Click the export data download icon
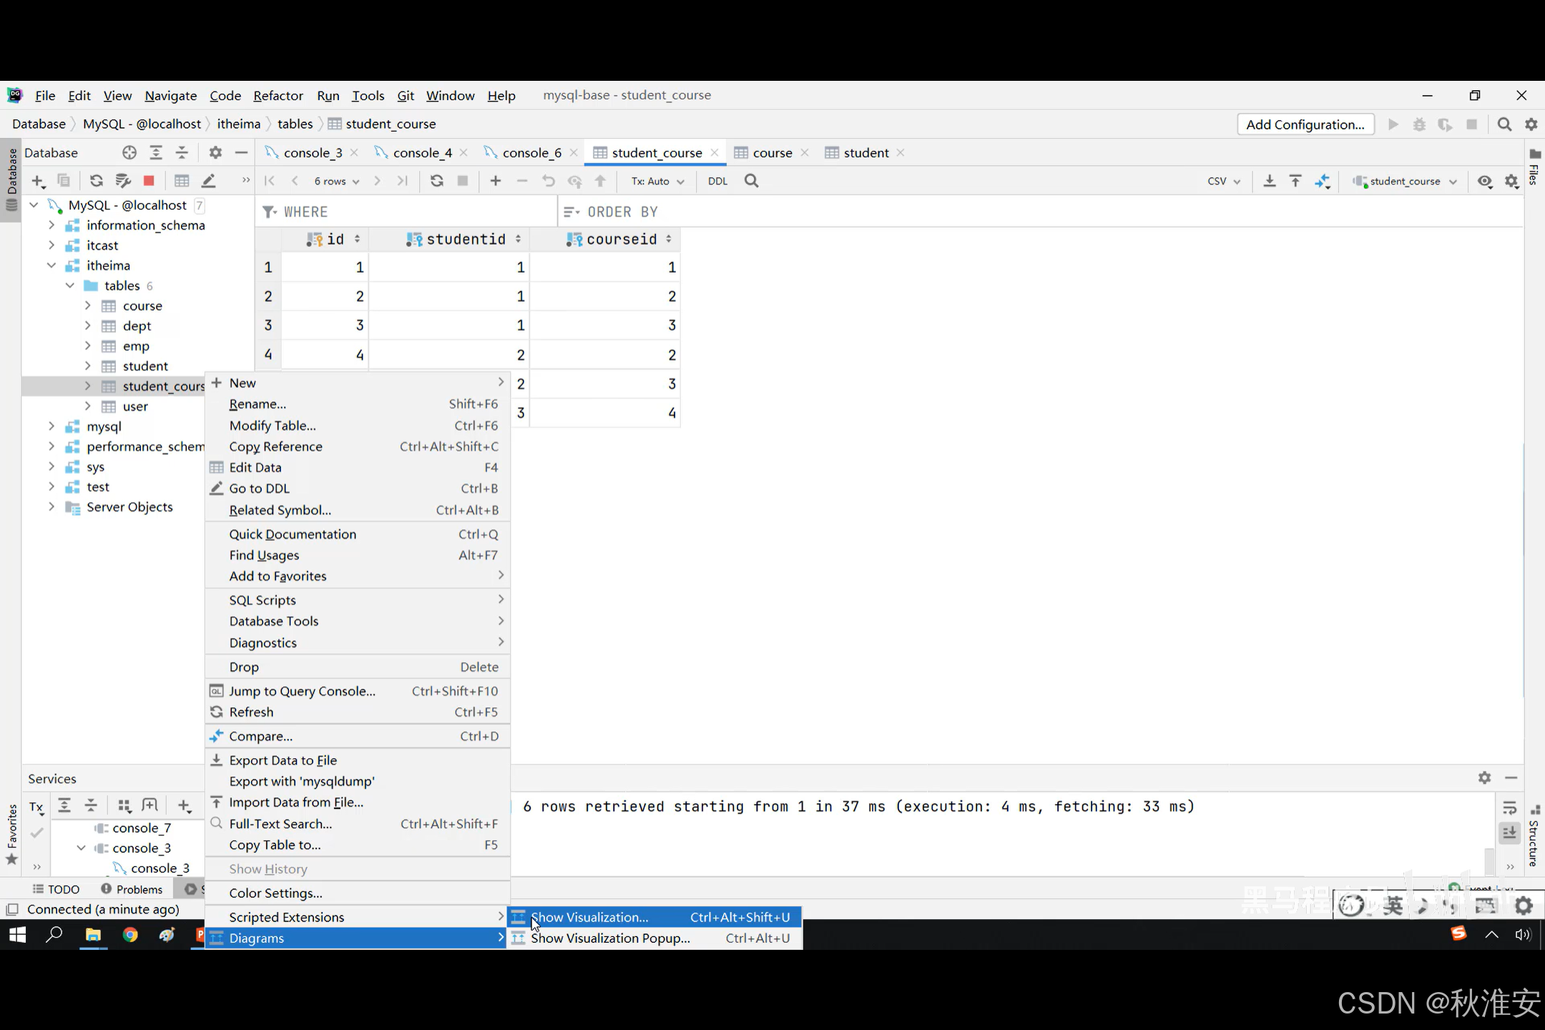1545x1030 pixels. [1269, 181]
